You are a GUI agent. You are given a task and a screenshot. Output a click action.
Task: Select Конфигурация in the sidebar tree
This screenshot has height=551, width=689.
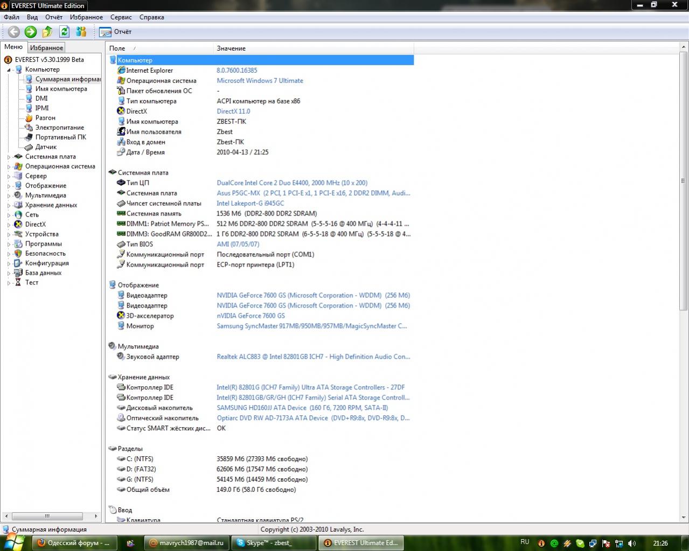pyautogui.click(x=47, y=263)
